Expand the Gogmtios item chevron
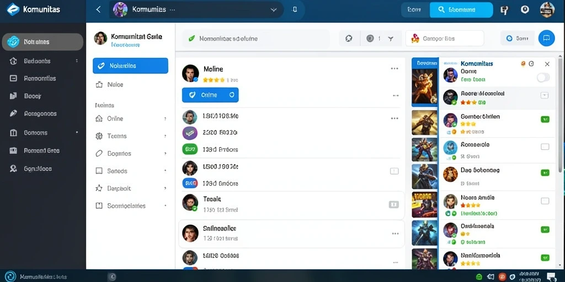 [165, 153]
